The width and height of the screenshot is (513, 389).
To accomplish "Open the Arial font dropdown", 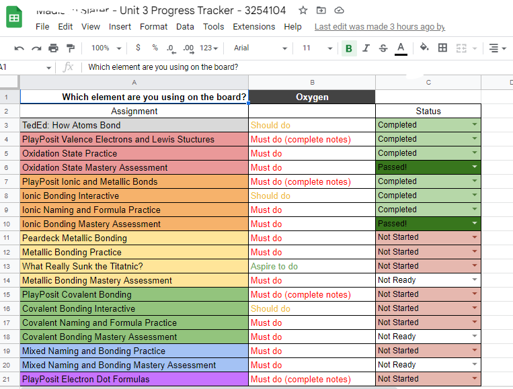I will click(x=260, y=48).
